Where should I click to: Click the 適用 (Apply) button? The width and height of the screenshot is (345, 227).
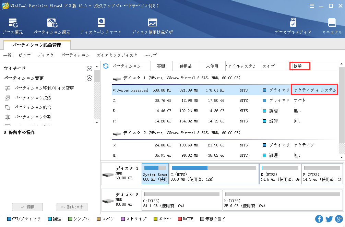click(27, 207)
